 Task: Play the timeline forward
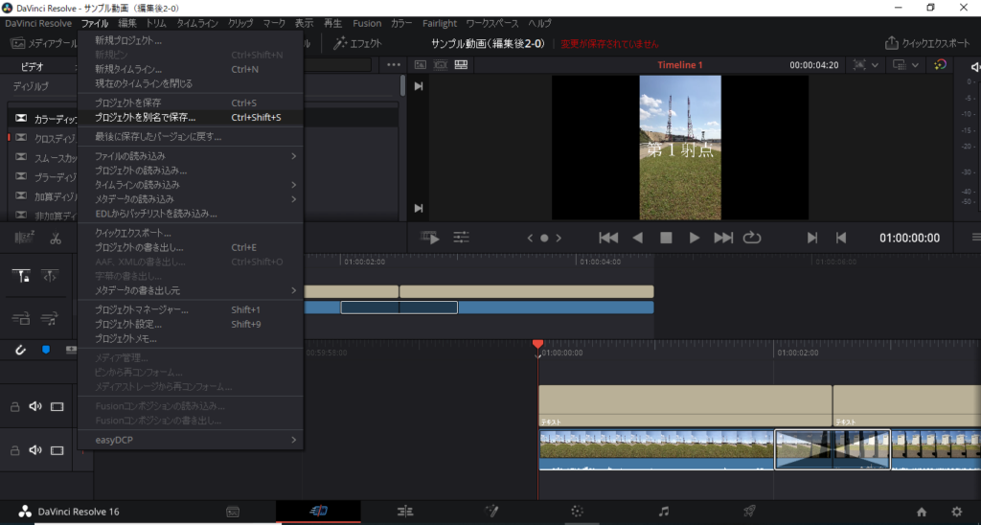(x=694, y=238)
